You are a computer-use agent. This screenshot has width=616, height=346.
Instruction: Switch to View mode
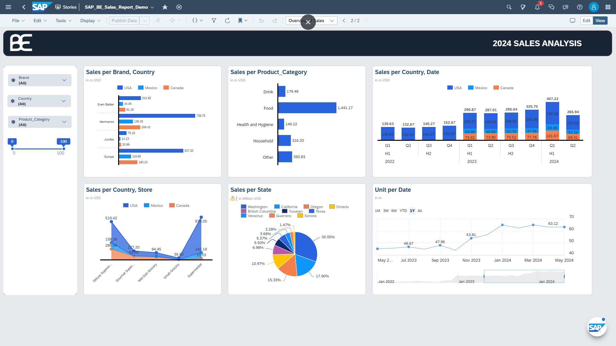600,21
